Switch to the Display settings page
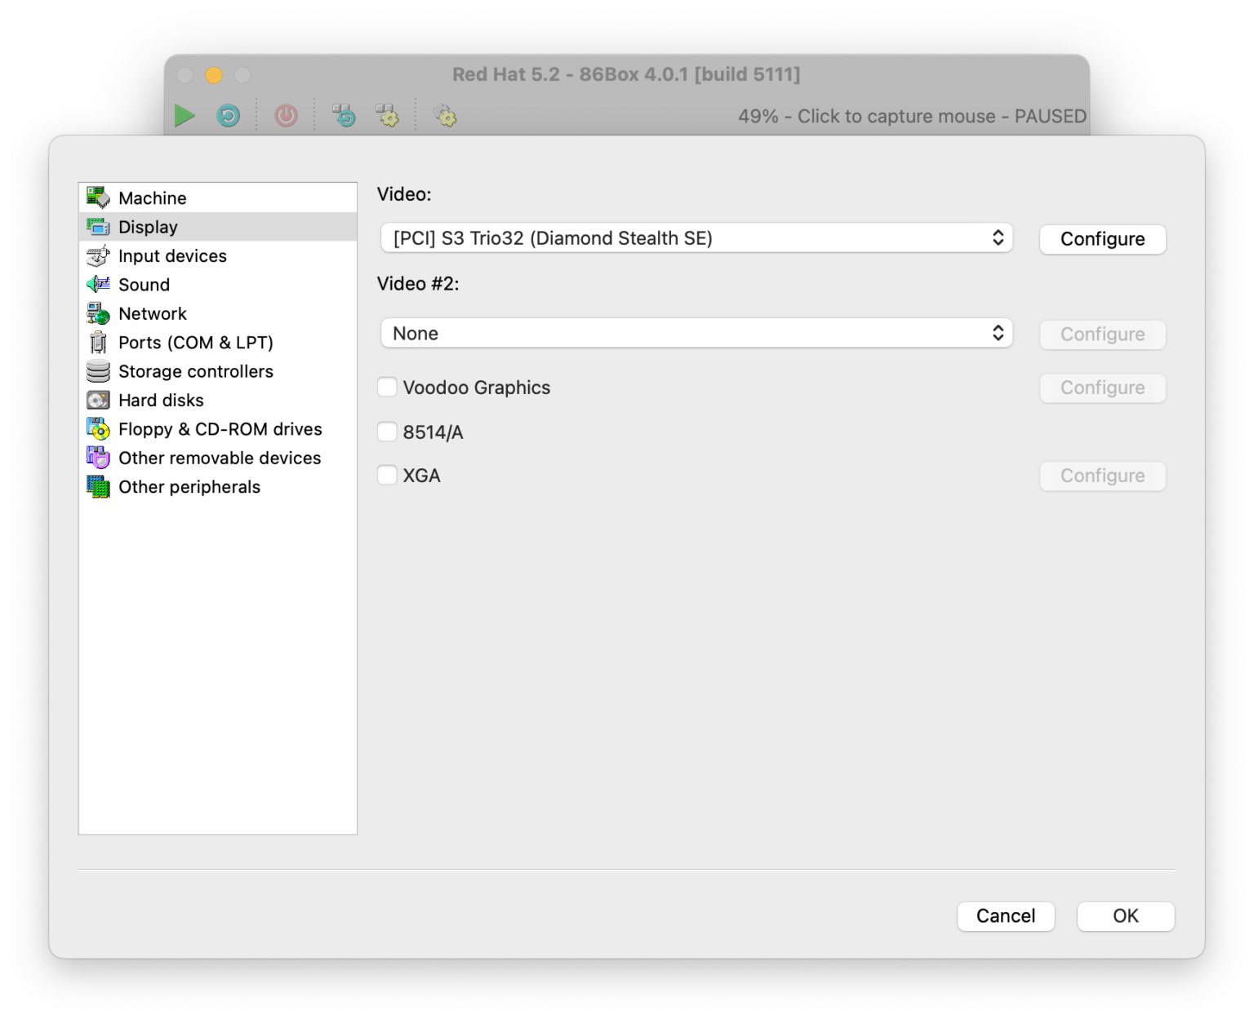 coord(148,226)
